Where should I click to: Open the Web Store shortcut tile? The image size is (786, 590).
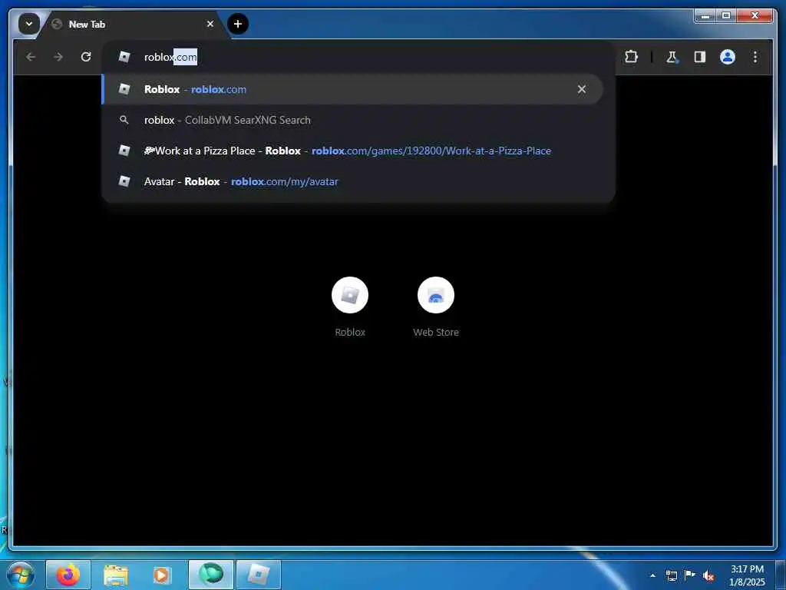pos(436,307)
